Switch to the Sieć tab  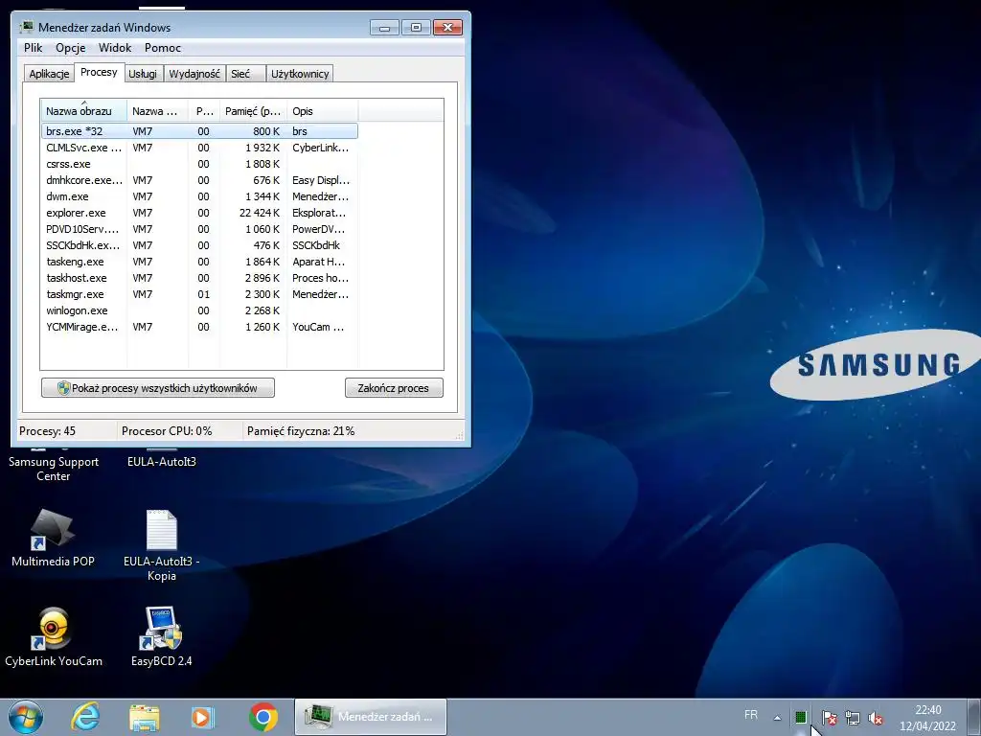pos(244,74)
